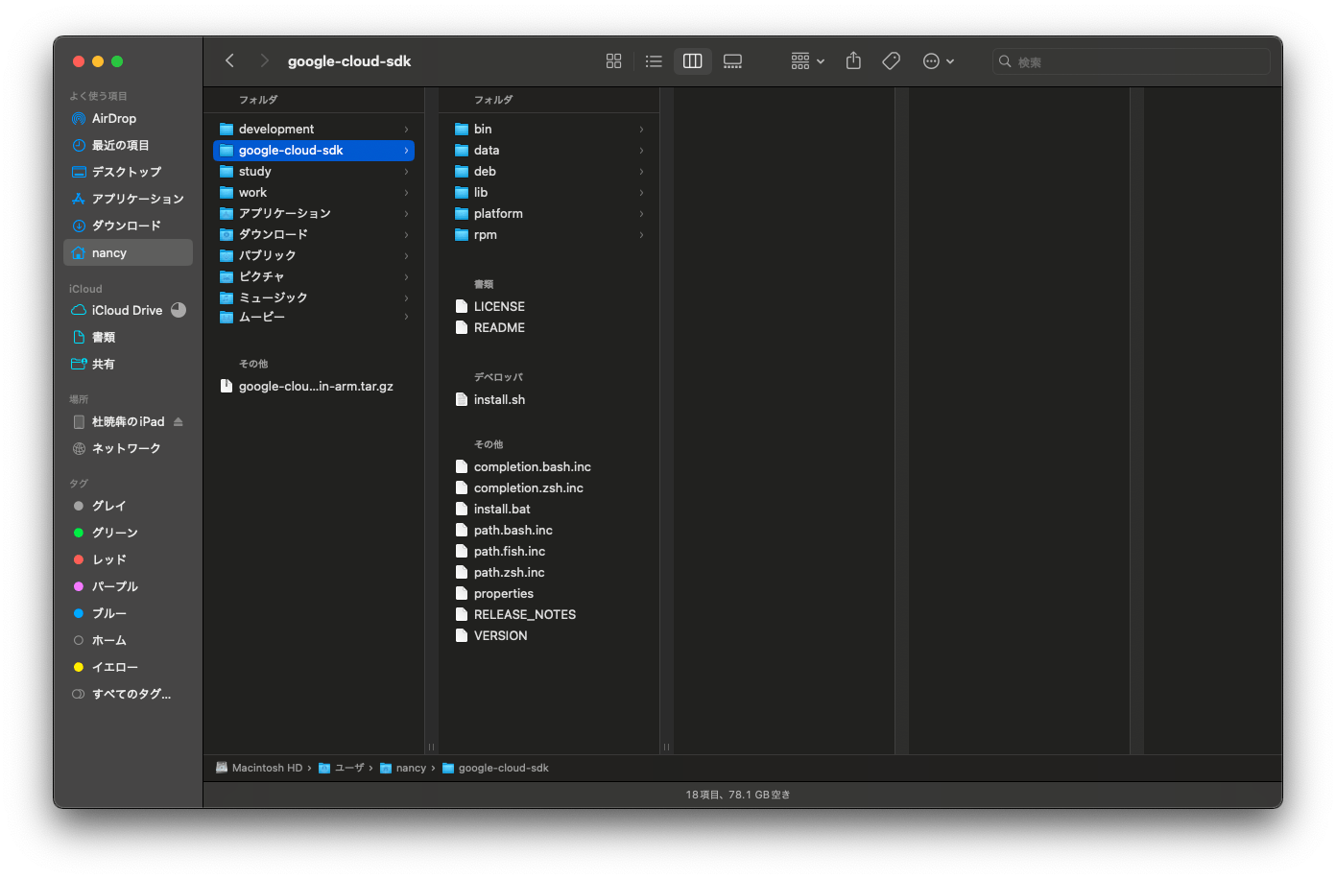Select nancy home in the sidebar
The image size is (1336, 879).
point(128,253)
